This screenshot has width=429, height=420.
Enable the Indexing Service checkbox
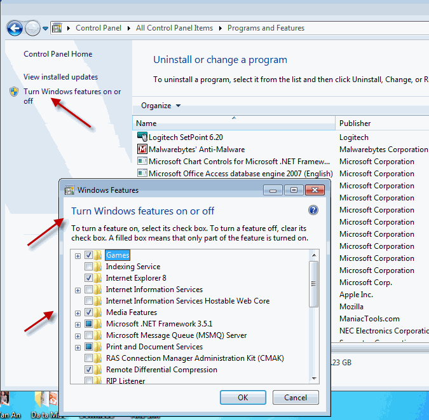click(x=88, y=267)
